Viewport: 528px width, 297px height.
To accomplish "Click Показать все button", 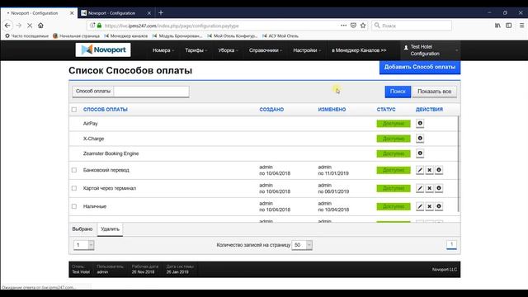I will [x=435, y=92].
